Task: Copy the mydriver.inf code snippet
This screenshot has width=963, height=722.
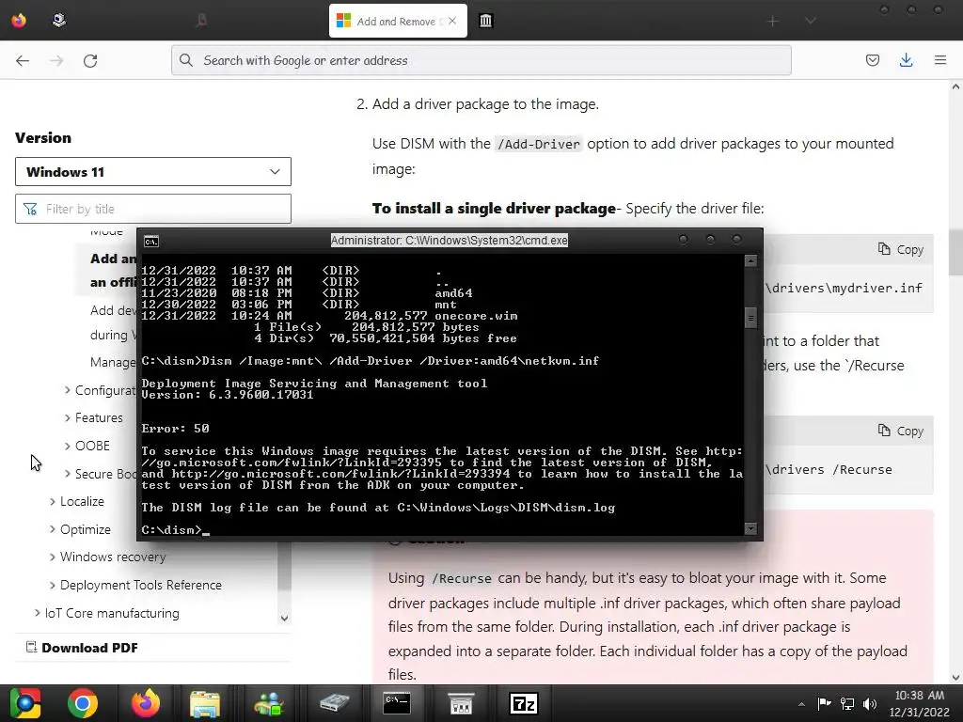Action: point(901,249)
